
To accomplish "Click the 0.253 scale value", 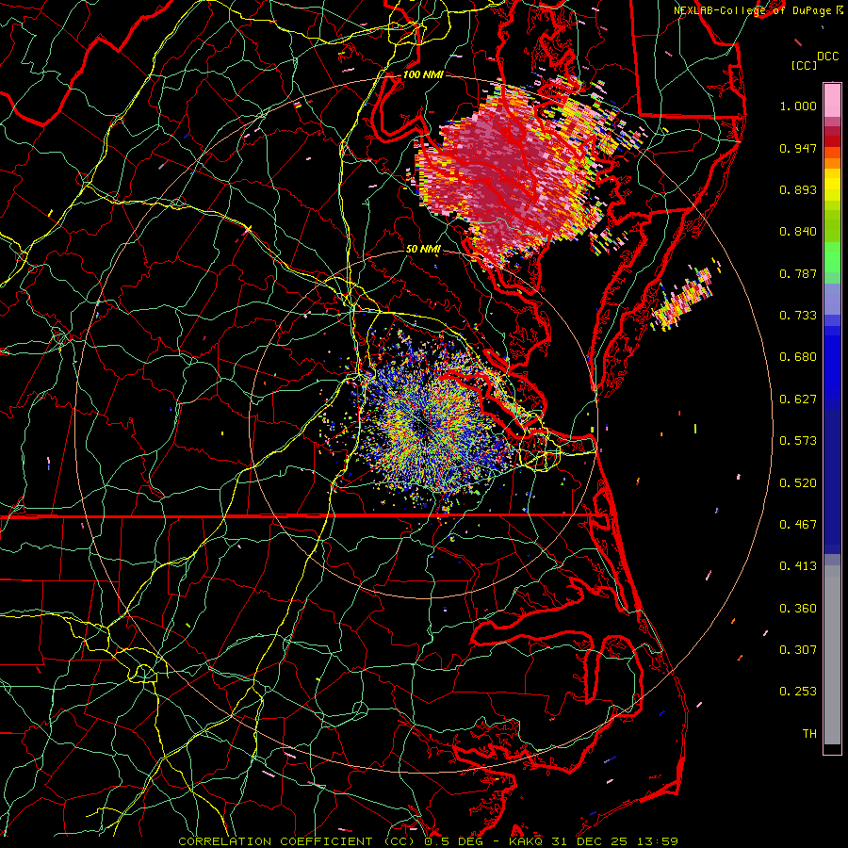I will (x=798, y=692).
